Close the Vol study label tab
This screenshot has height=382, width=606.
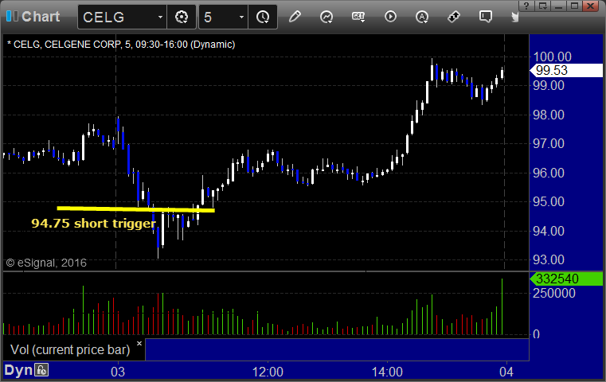point(139,343)
